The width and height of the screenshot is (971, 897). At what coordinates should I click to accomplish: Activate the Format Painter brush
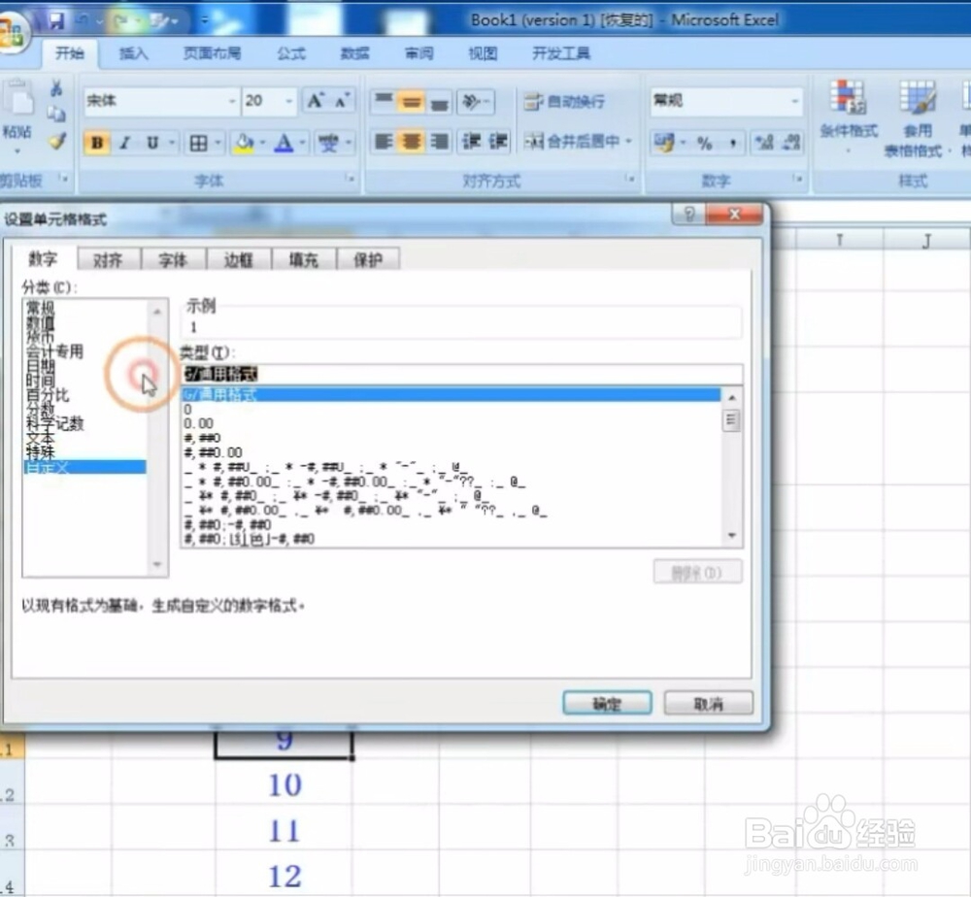[x=57, y=141]
